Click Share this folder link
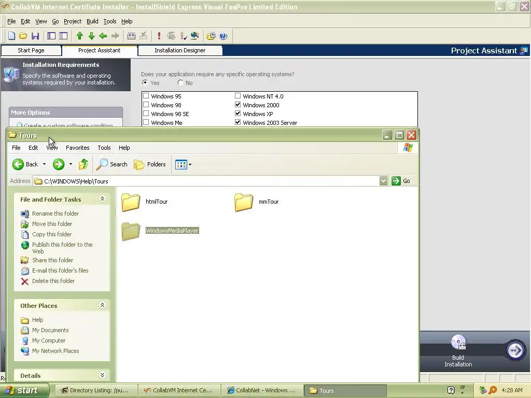The height and width of the screenshot is (398, 531). pos(52,260)
